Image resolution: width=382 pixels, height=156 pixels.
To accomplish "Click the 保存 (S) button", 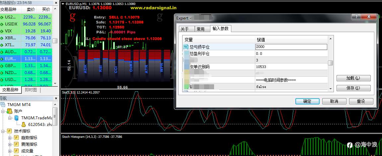I will pos(353,88).
